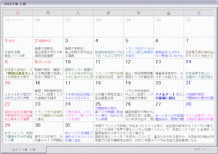
Task: Click the 日 Sunday column header
Action: pos(18,13)
